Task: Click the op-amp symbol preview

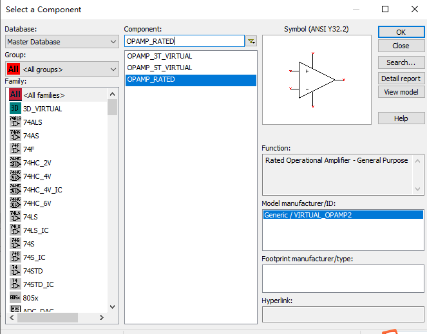Action: [317, 80]
